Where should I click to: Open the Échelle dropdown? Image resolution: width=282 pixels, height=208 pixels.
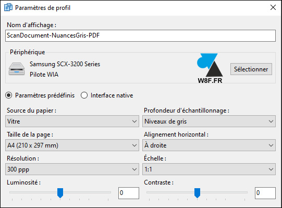[x=209, y=169]
